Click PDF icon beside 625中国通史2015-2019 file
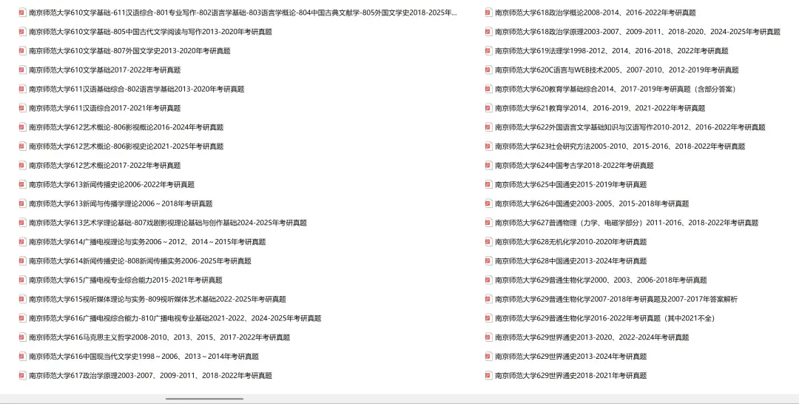This screenshot has height=404, width=799. [x=488, y=184]
